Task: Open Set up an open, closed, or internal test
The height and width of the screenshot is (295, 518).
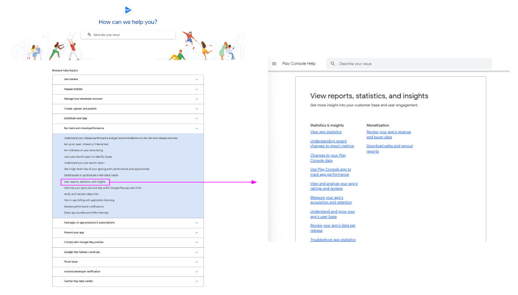Action: tap(86, 144)
